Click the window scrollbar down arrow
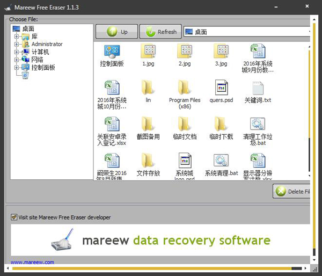322x276 pixels. (314, 260)
